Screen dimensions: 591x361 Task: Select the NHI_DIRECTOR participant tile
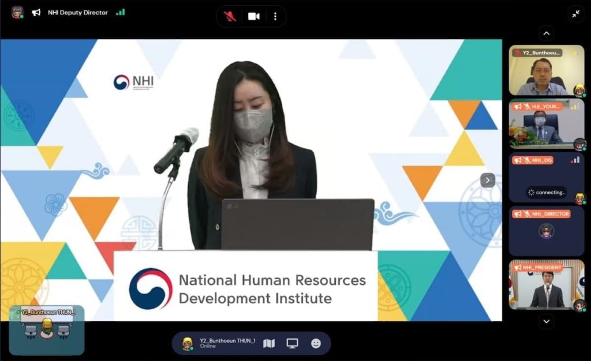tap(546, 231)
